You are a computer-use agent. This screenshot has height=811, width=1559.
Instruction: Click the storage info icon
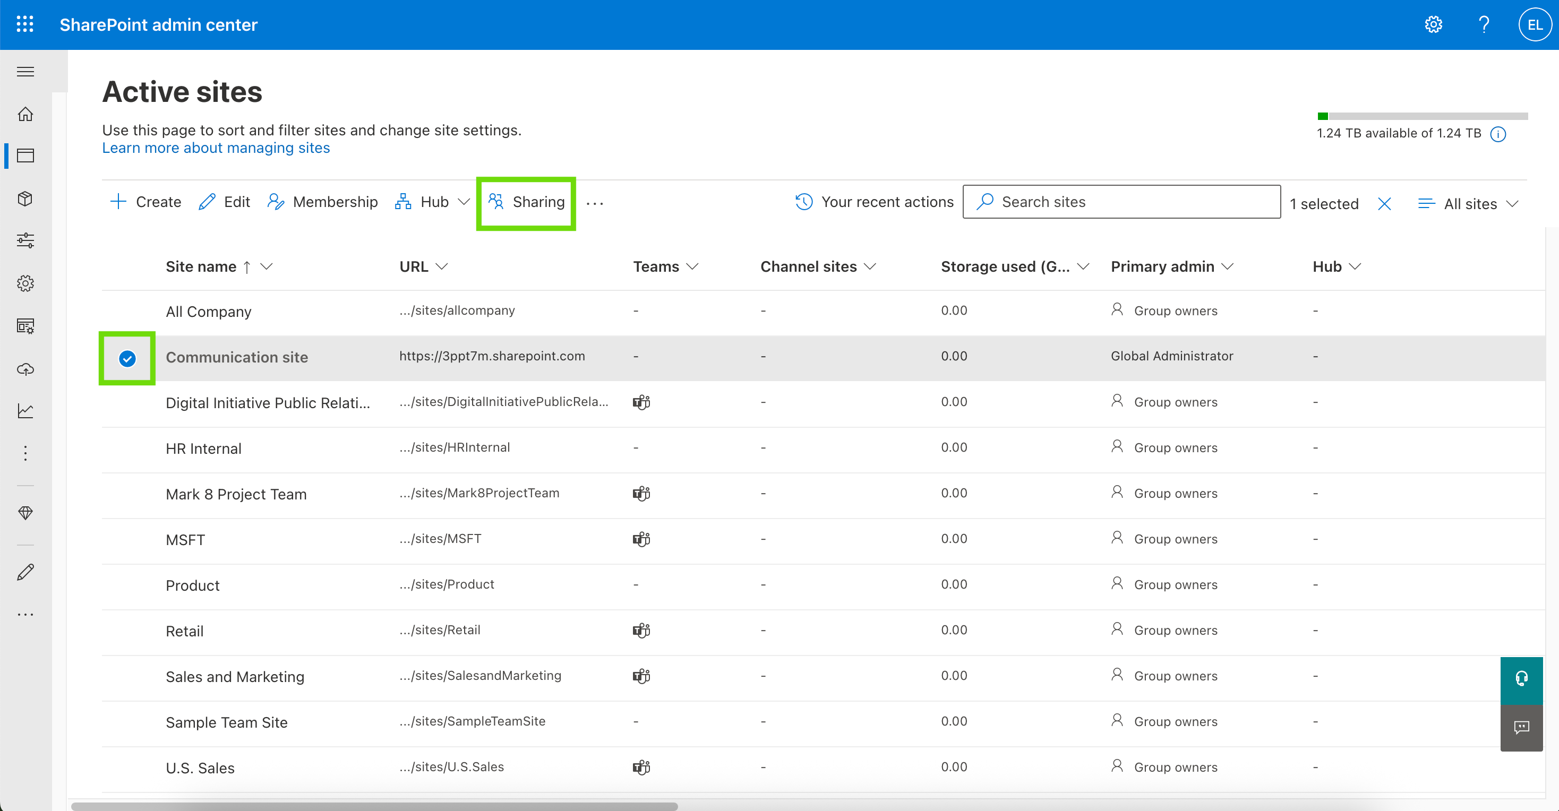[1498, 134]
